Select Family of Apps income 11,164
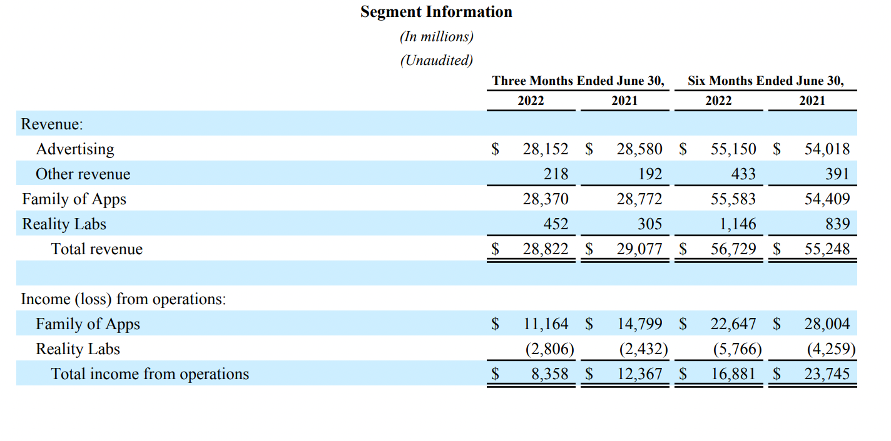Image resolution: width=891 pixels, height=441 pixels. pos(546,324)
